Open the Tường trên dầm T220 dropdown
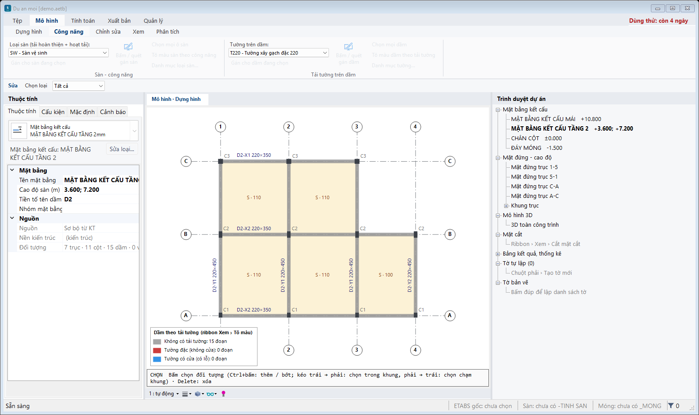This screenshot has height=415, width=699. (279, 53)
